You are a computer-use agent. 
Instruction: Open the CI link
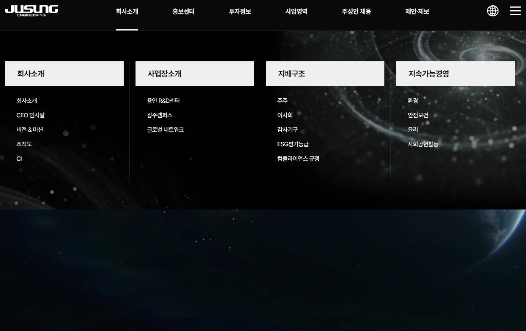(19, 158)
